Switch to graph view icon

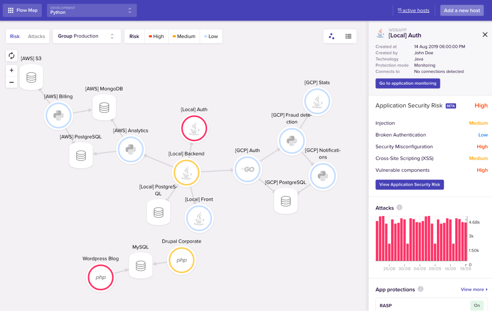click(332, 36)
